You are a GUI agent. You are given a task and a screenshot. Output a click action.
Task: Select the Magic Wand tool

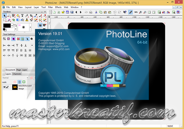(9, 20)
